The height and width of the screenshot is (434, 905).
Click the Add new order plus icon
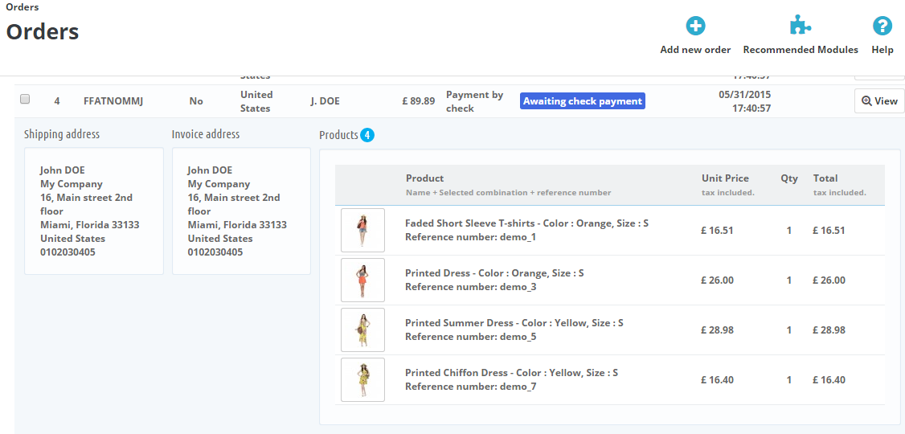tap(695, 26)
